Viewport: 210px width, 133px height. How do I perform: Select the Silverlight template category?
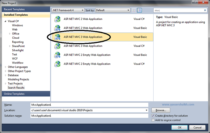coord(18,50)
